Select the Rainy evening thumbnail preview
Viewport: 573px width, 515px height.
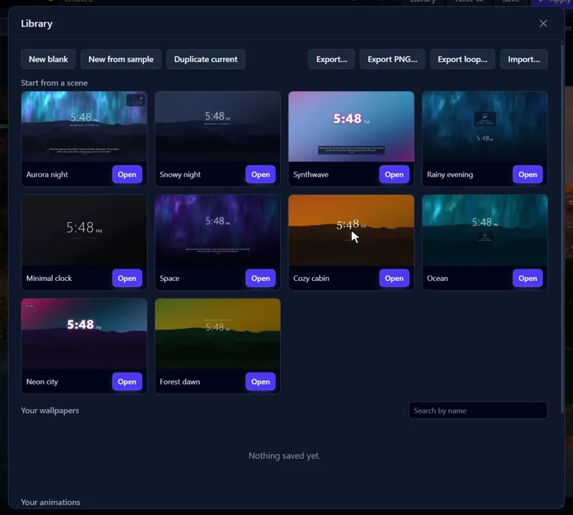[x=485, y=127]
